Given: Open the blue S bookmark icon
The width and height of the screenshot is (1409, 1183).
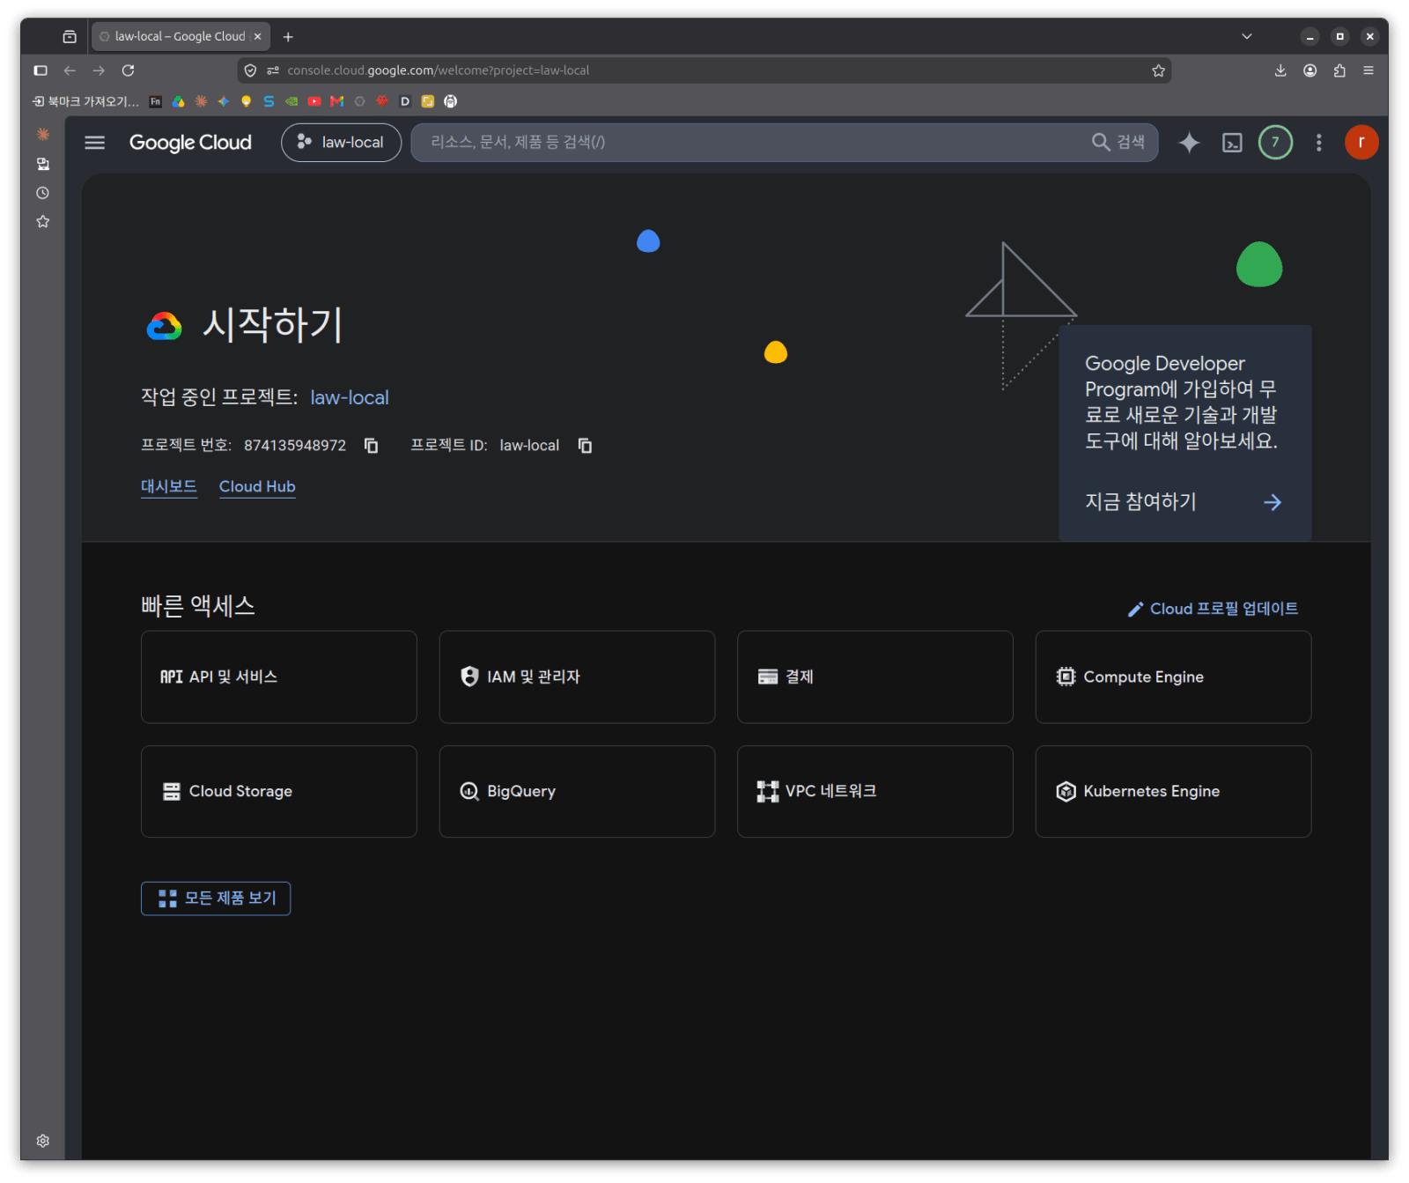Looking at the screenshot, I should pos(269,101).
